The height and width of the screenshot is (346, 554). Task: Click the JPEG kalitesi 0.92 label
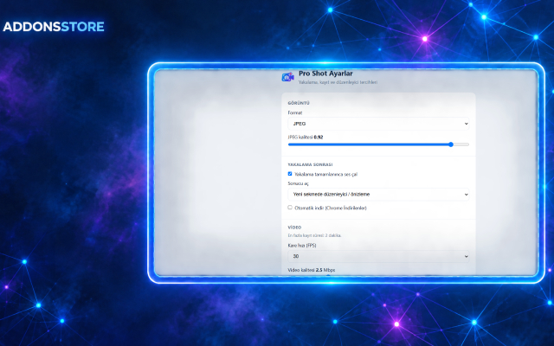pos(306,138)
